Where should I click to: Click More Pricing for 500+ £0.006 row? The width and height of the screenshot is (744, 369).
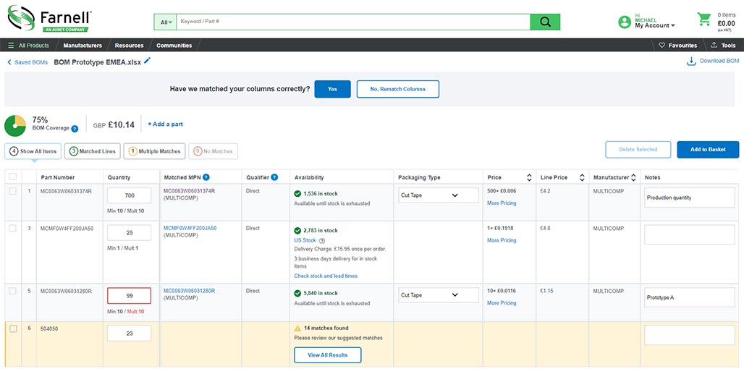coord(502,203)
